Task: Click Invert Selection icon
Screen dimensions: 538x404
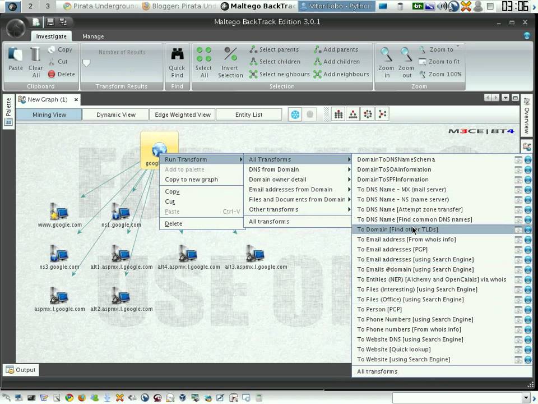Action: tap(230, 55)
